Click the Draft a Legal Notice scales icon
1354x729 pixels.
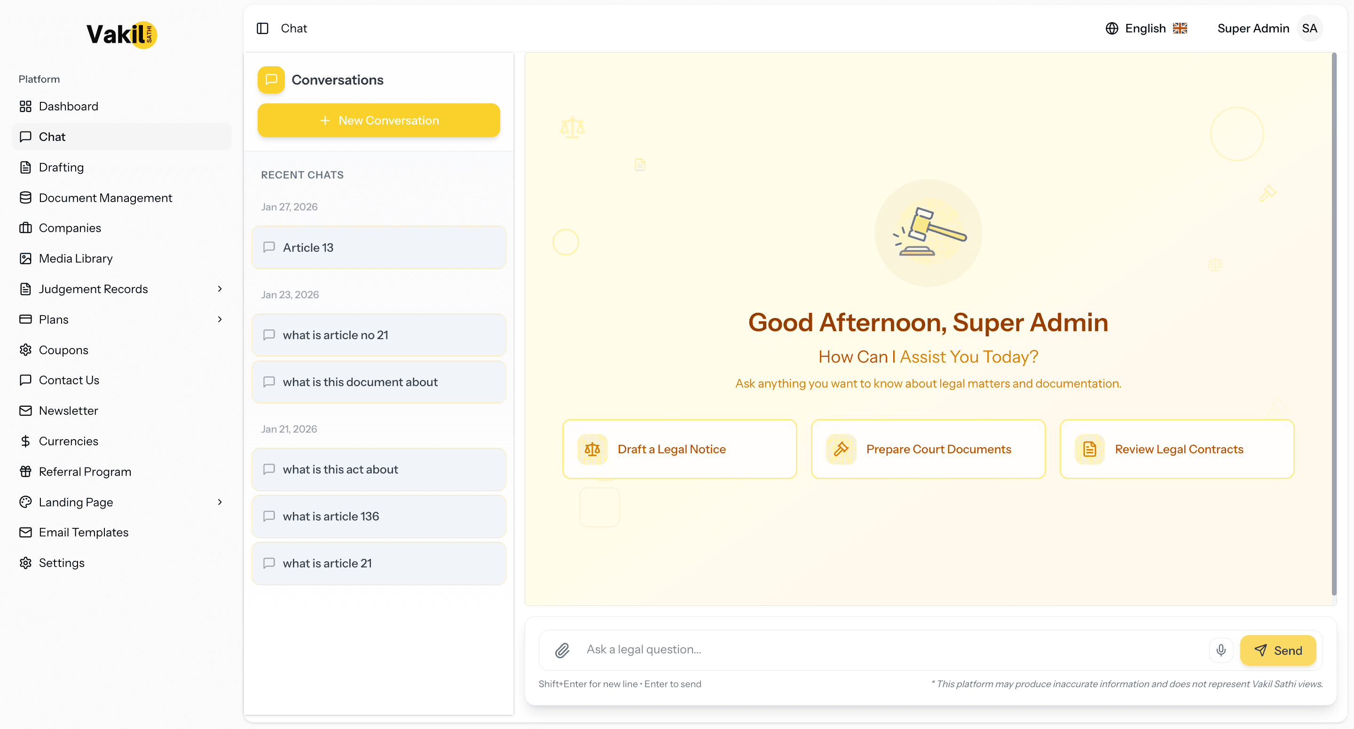click(x=592, y=449)
